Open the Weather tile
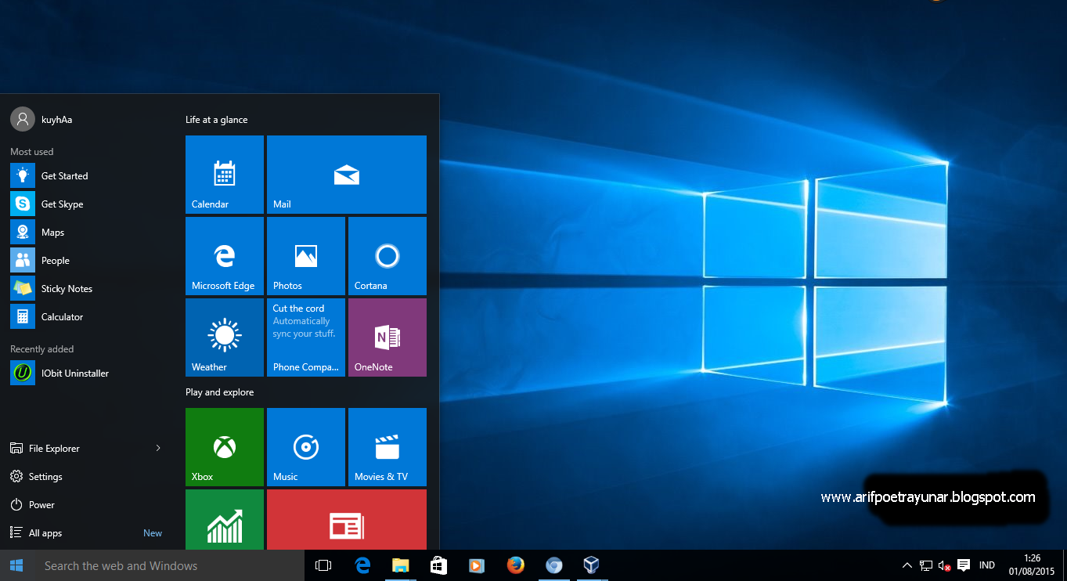1067x581 pixels. pos(225,337)
